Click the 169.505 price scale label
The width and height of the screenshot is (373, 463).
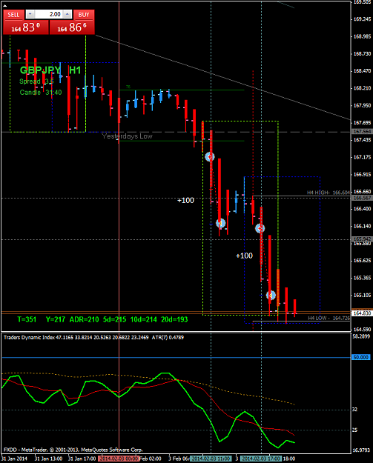362,2
